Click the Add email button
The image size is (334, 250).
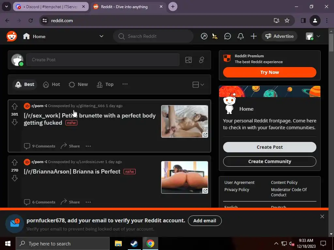205,221
